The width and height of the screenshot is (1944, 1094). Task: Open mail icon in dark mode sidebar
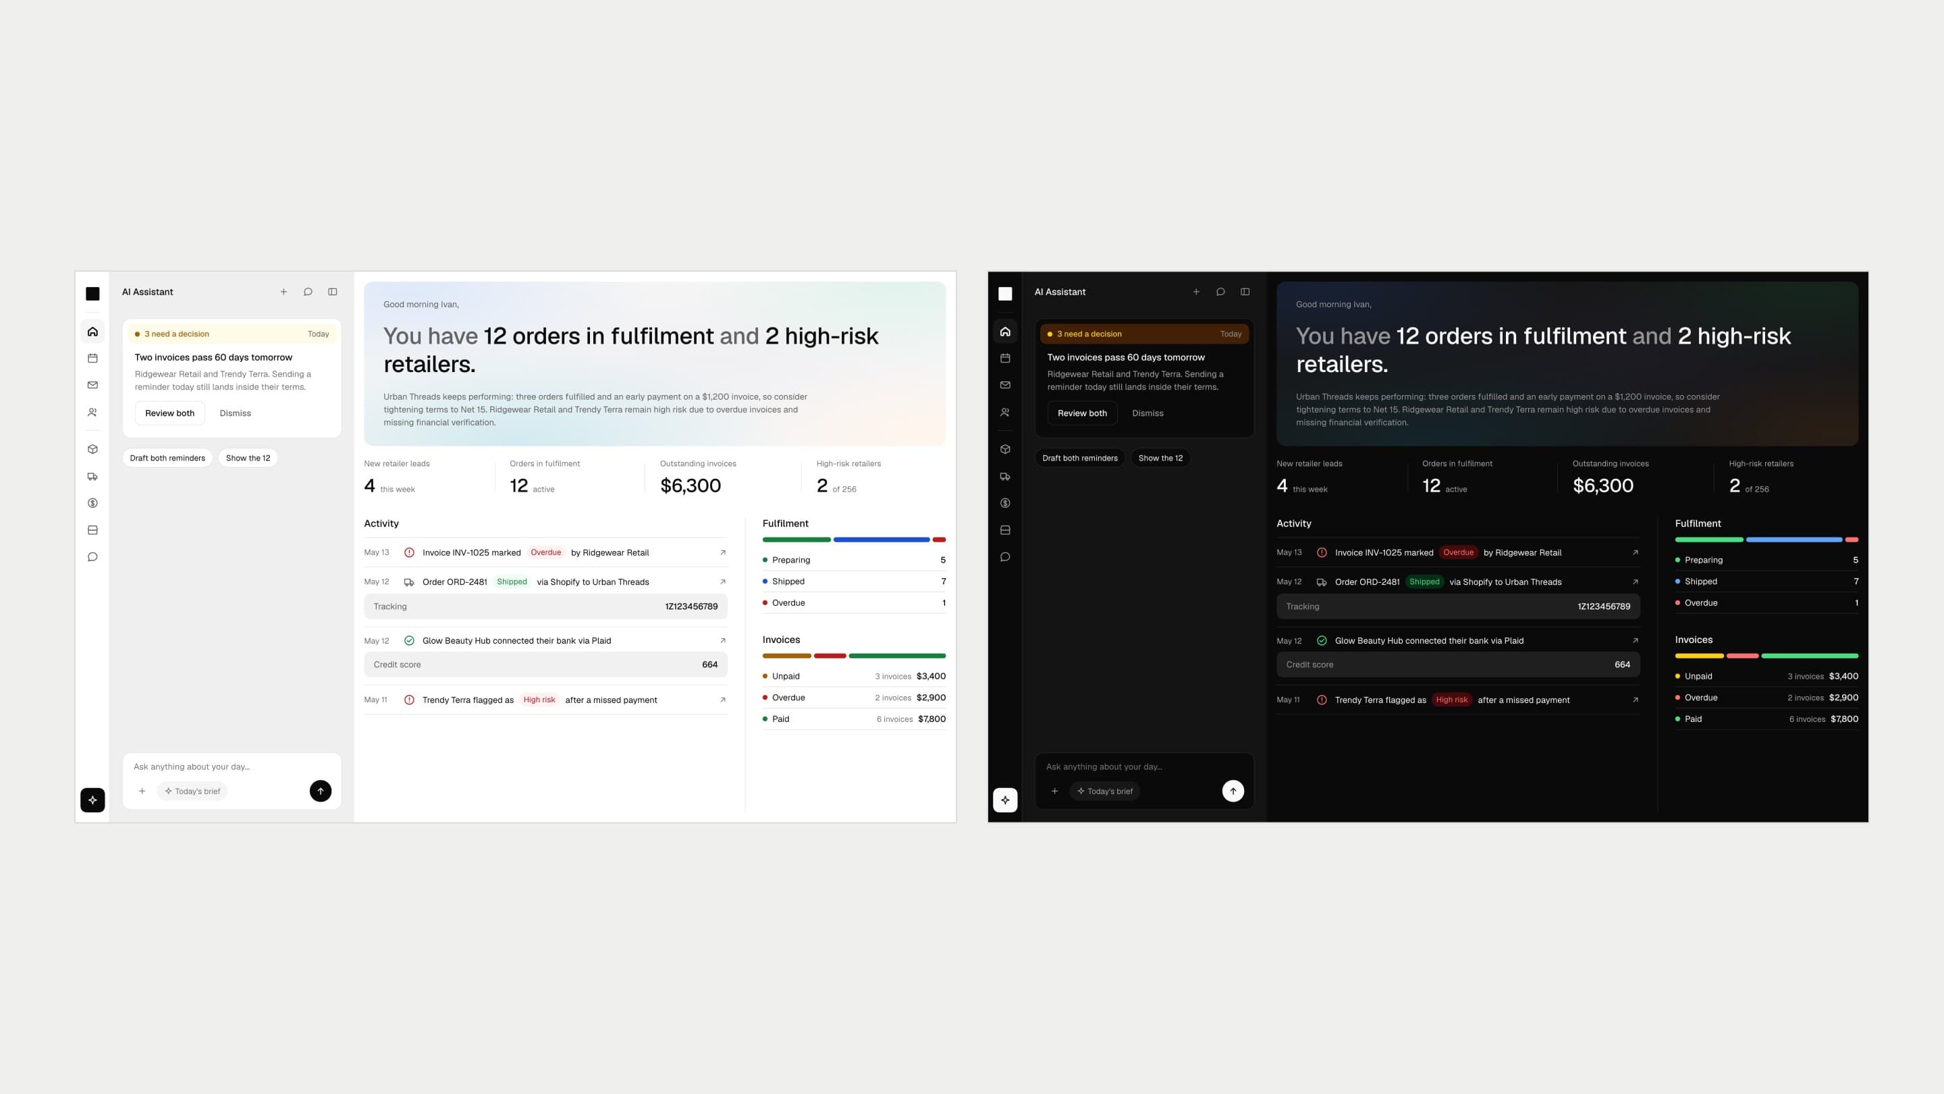[1005, 385]
